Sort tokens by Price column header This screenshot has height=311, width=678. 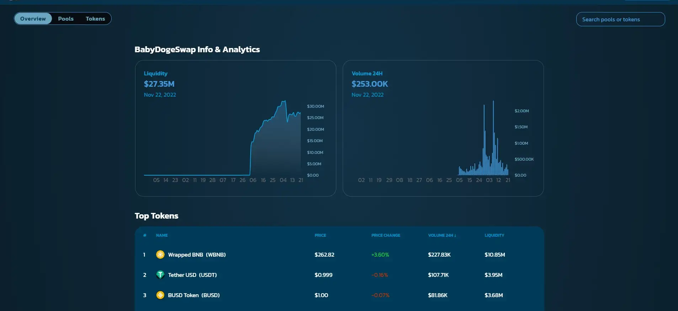coord(320,235)
